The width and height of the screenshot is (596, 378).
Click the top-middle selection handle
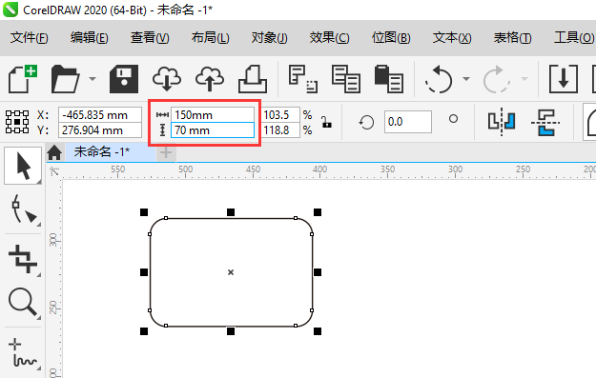(x=231, y=212)
